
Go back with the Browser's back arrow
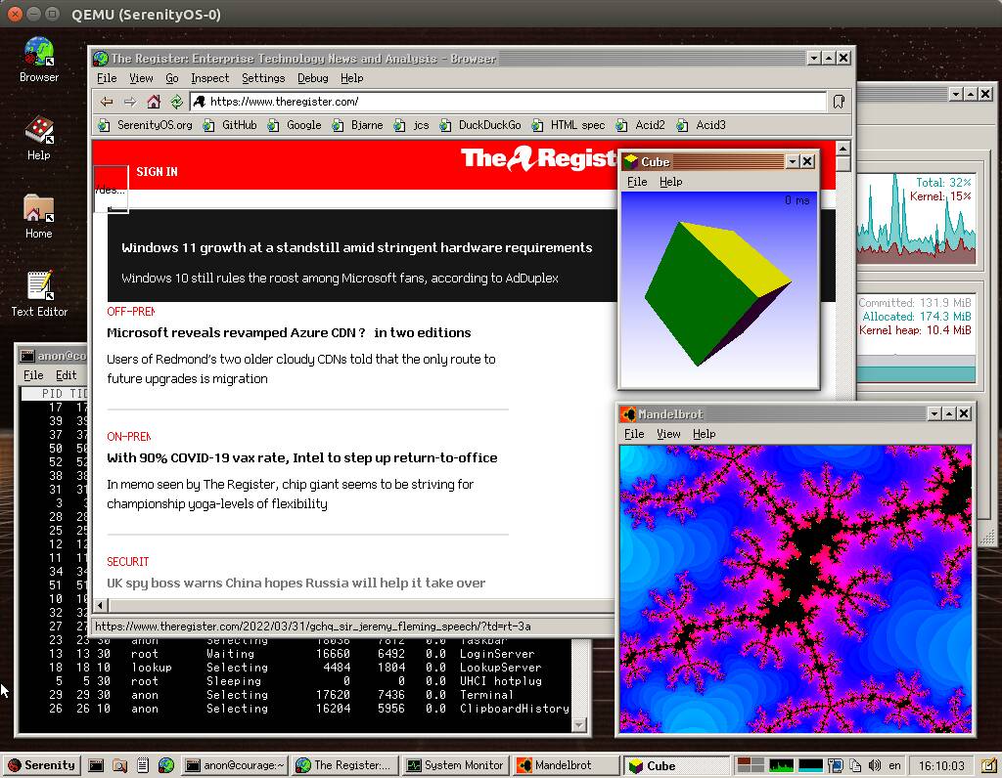pyautogui.click(x=107, y=102)
